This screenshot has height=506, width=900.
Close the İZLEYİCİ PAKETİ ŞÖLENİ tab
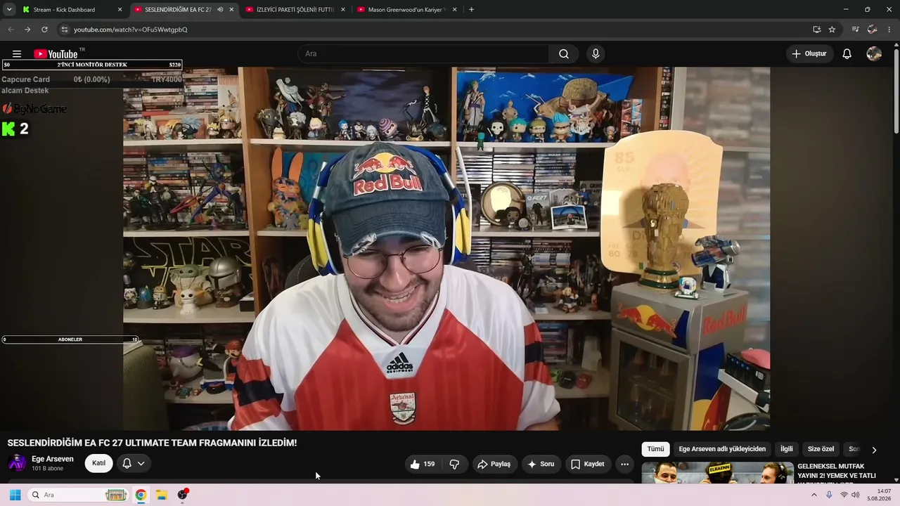(343, 10)
